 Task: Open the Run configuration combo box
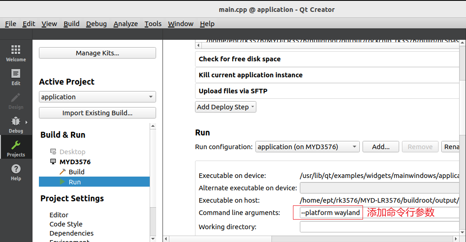pyautogui.click(x=307, y=147)
